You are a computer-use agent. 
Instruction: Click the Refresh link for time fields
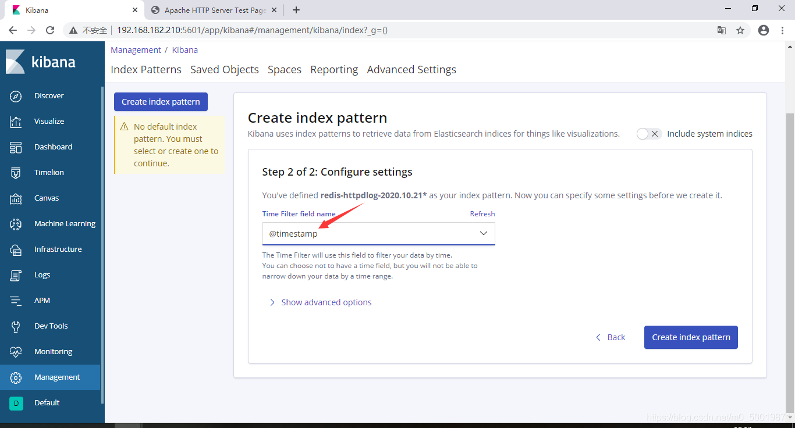[x=482, y=214]
